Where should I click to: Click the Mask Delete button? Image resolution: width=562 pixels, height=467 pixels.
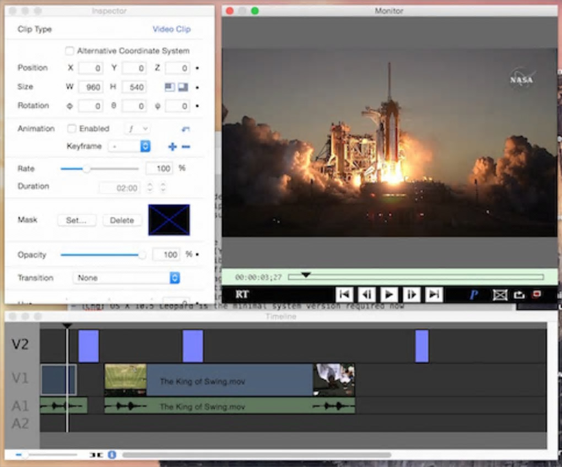[122, 220]
